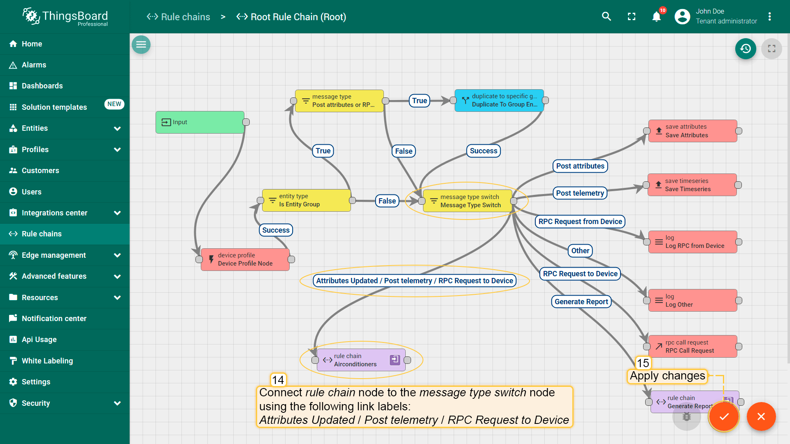Select the Message Type Switch node
The width and height of the screenshot is (790, 444).
468,201
